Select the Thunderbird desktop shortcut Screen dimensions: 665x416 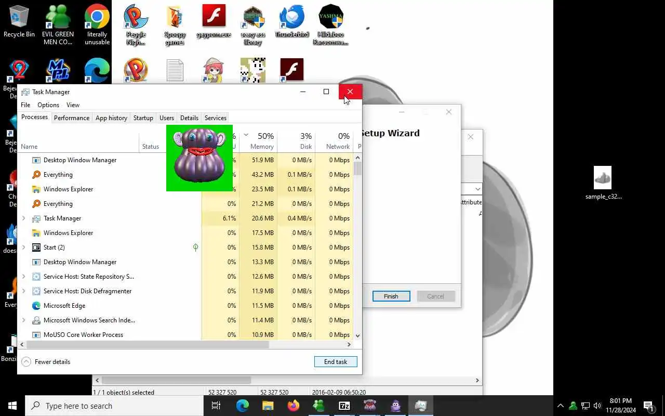(292, 22)
